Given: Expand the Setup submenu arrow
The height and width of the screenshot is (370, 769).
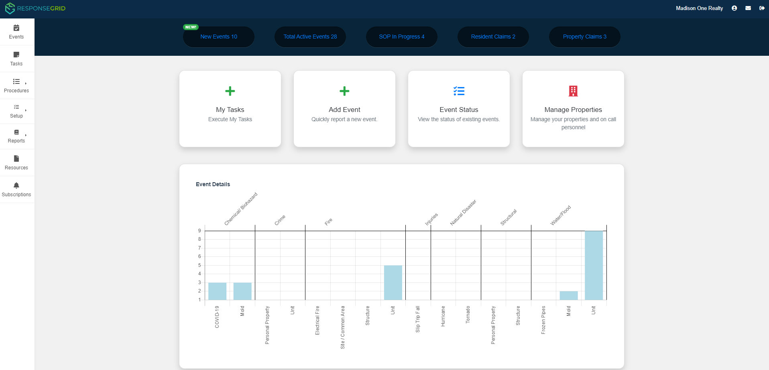Looking at the screenshot, I should [x=26, y=110].
